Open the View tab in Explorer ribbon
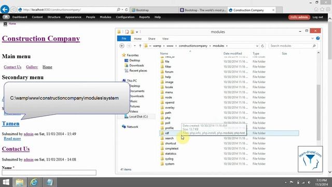 click(x=165, y=38)
